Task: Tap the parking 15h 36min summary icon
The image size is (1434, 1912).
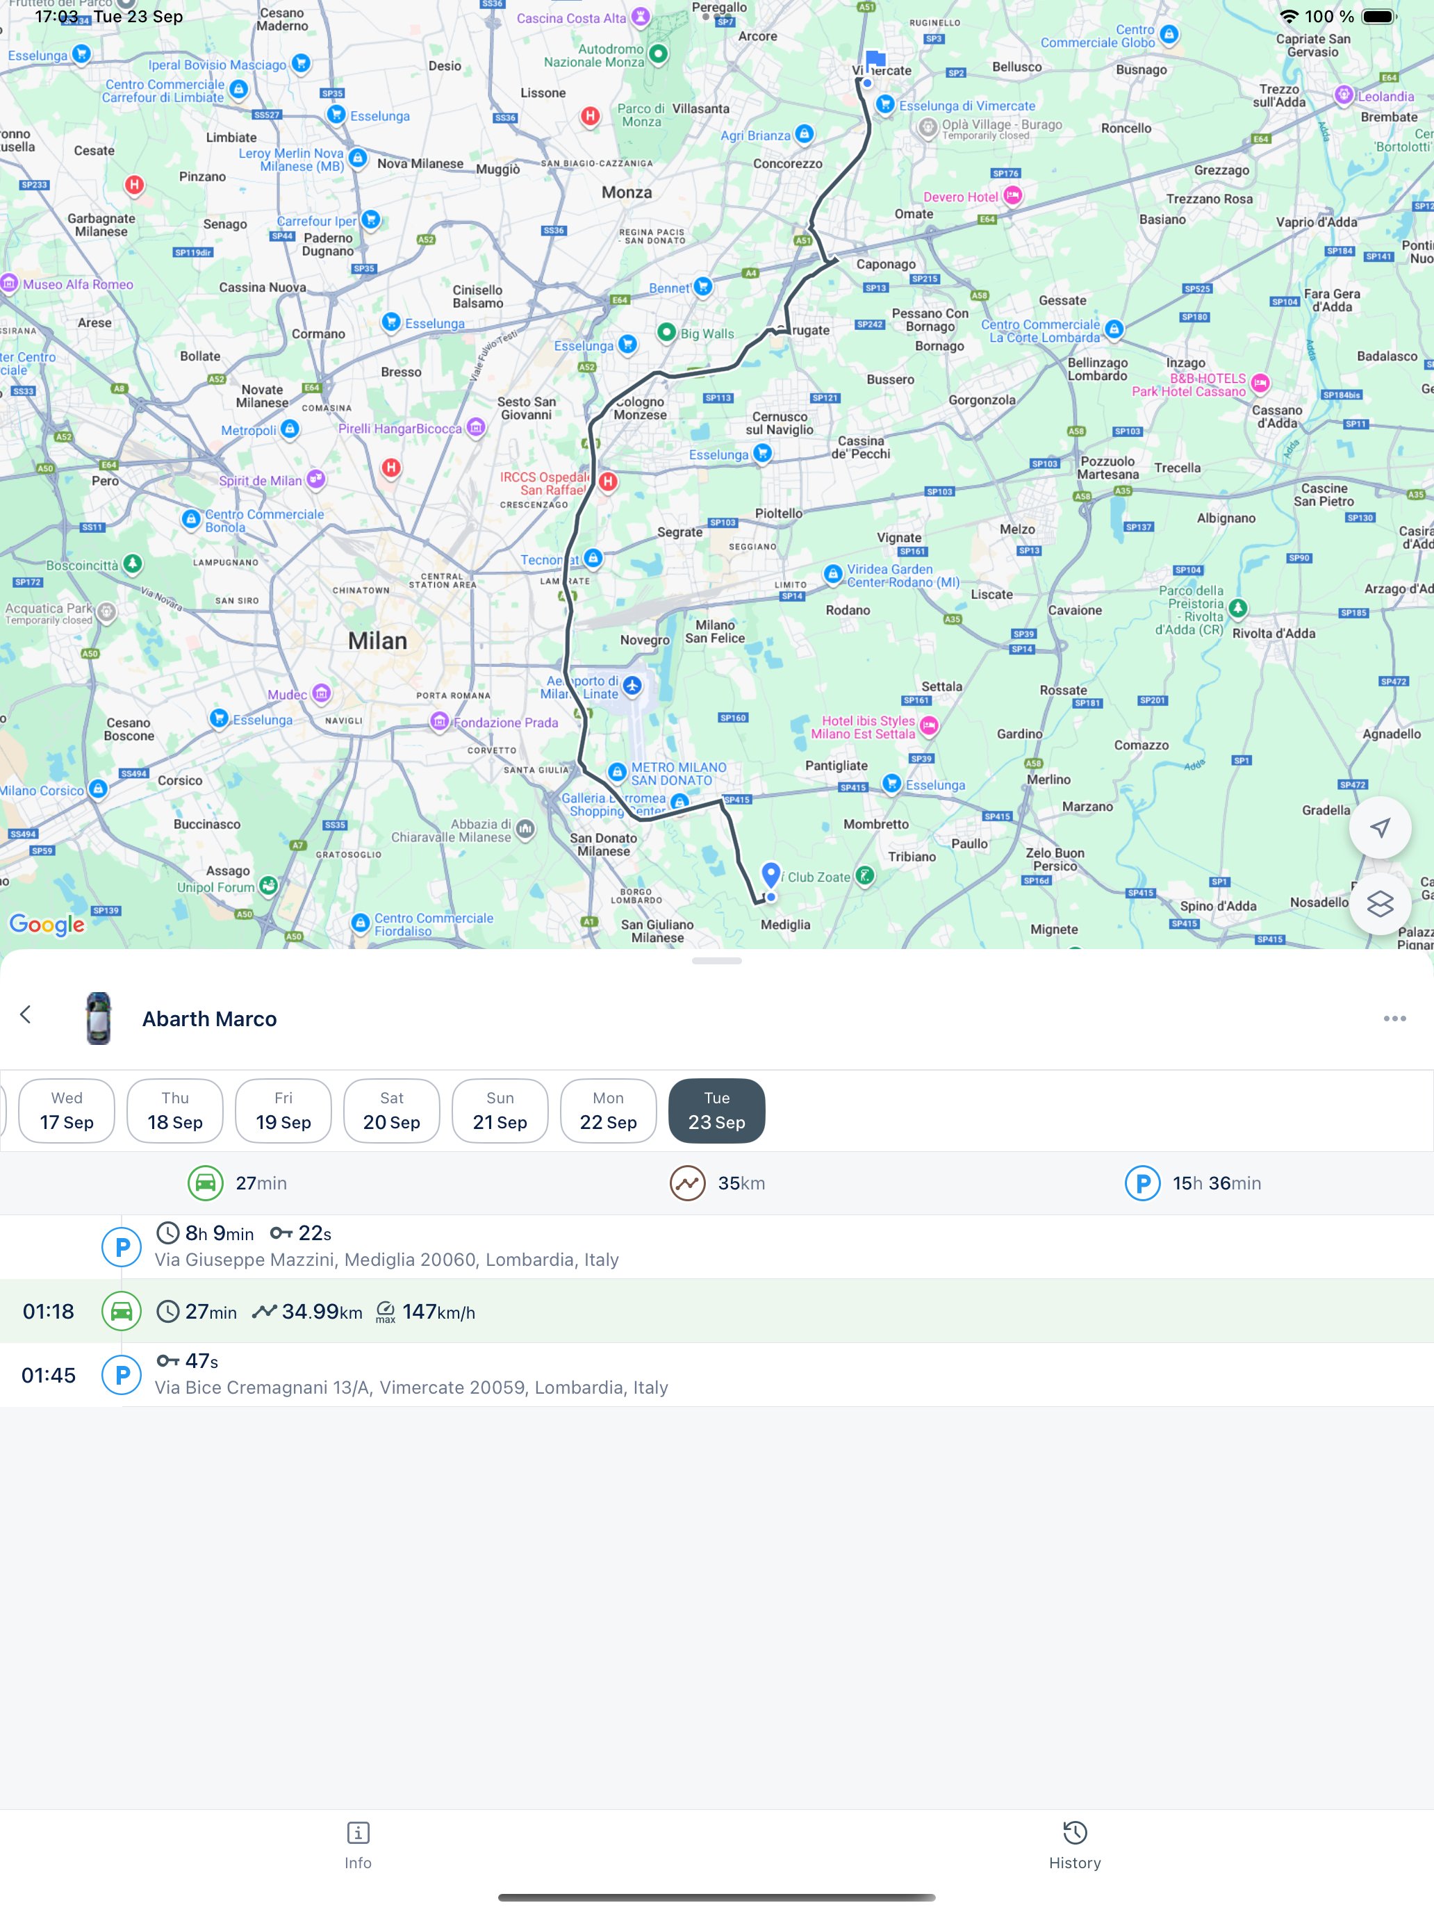Action: pos(1143,1182)
